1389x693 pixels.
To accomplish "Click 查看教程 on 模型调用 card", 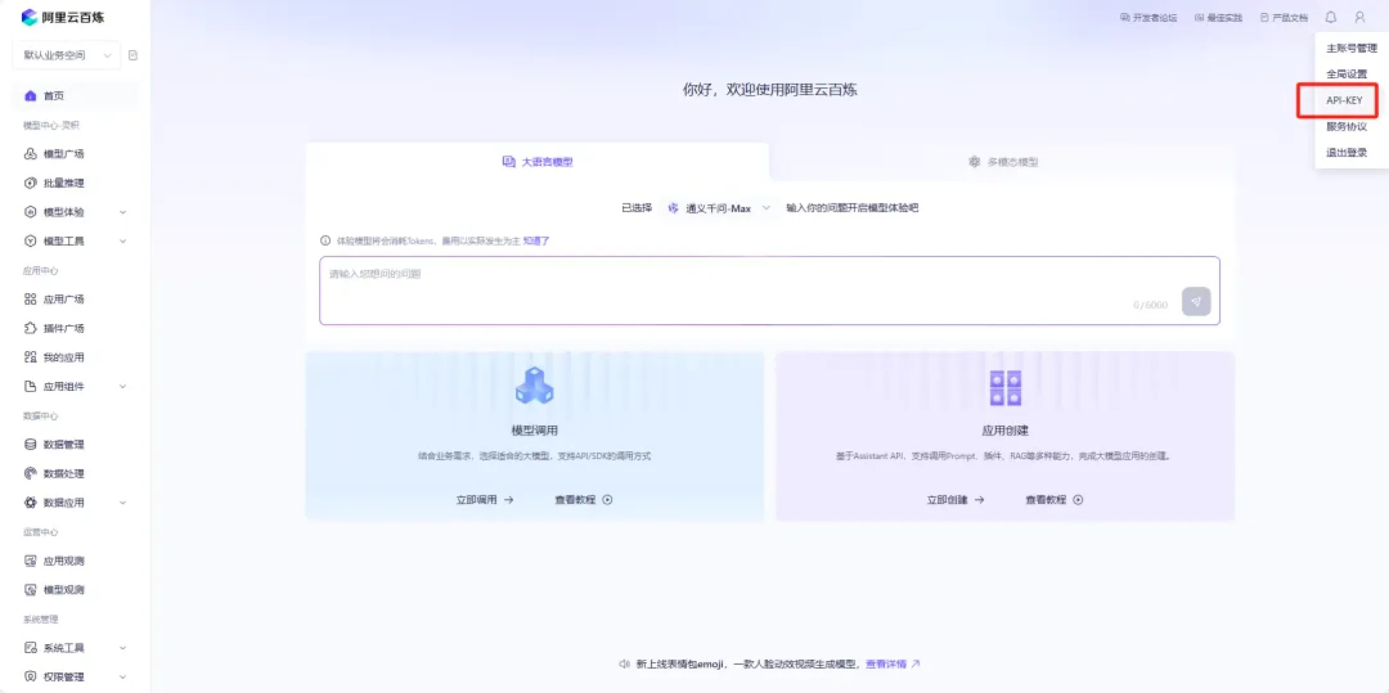I will click(x=583, y=500).
